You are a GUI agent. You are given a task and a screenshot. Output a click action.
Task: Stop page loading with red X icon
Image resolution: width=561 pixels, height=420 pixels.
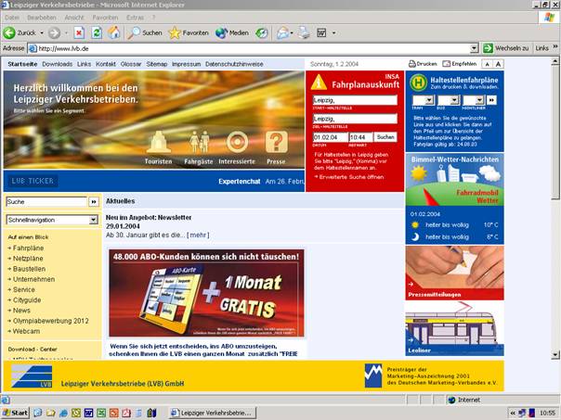tap(79, 33)
